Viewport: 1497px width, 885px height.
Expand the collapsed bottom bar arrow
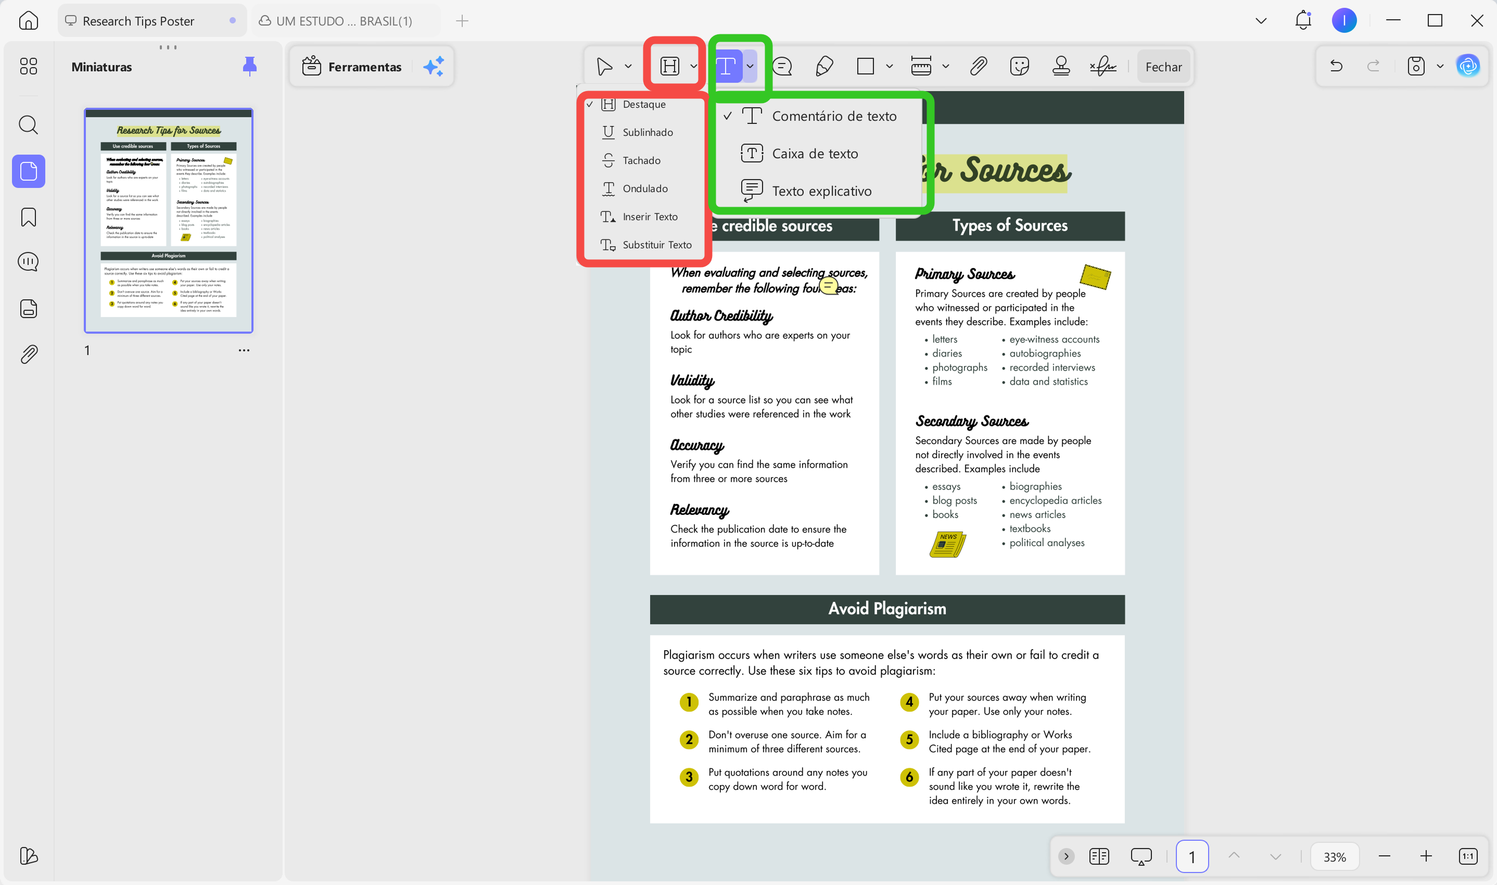1067,856
